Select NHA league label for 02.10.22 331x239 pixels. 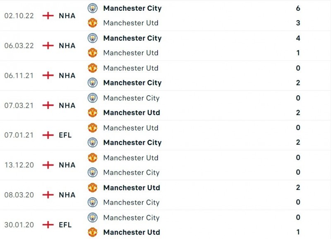[x=67, y=16]
